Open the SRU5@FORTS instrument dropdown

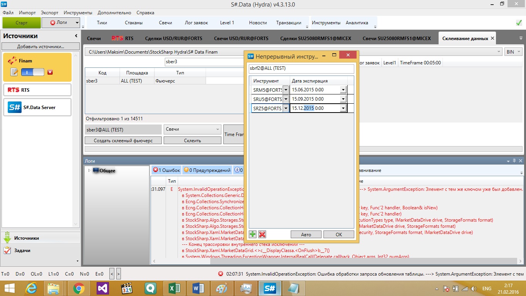[286, 99]
